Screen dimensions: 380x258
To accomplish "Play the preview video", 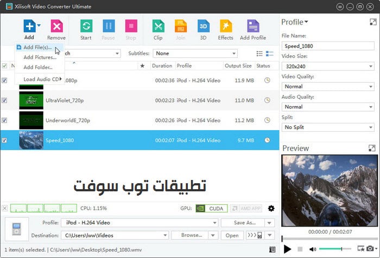I will pos(287,249).
